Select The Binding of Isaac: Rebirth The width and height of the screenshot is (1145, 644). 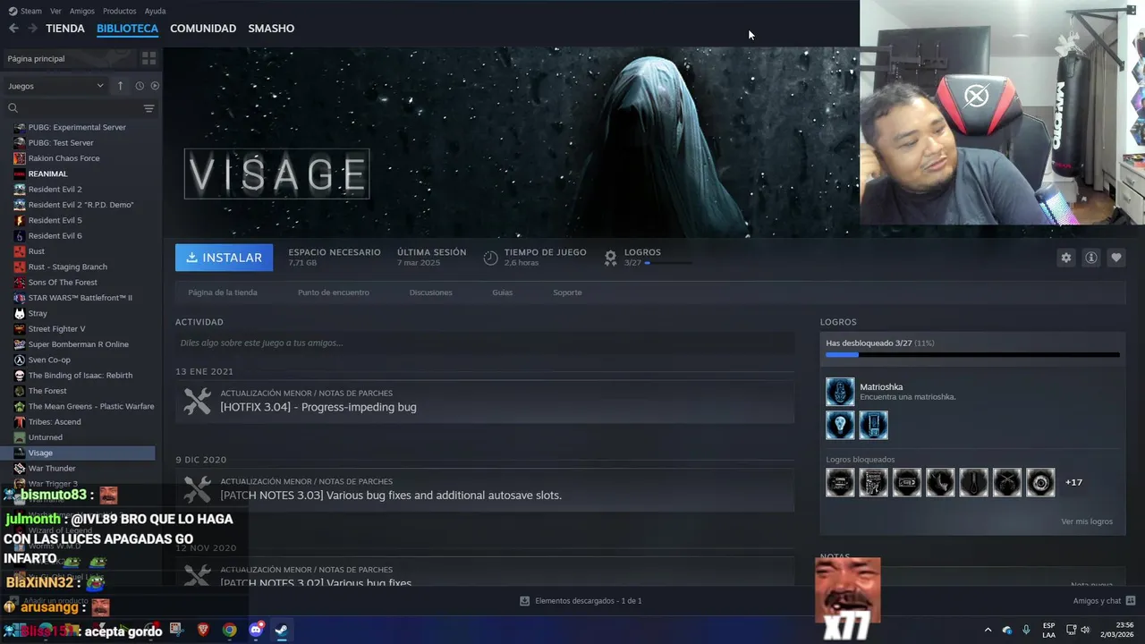click(x=81, y=376)
